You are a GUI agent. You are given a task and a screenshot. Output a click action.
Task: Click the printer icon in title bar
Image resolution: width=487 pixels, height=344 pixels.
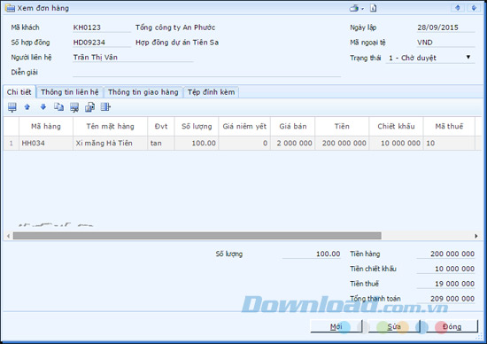click(354, 8)
